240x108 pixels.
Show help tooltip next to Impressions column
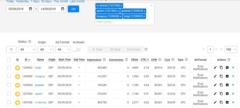coord(104,60)
